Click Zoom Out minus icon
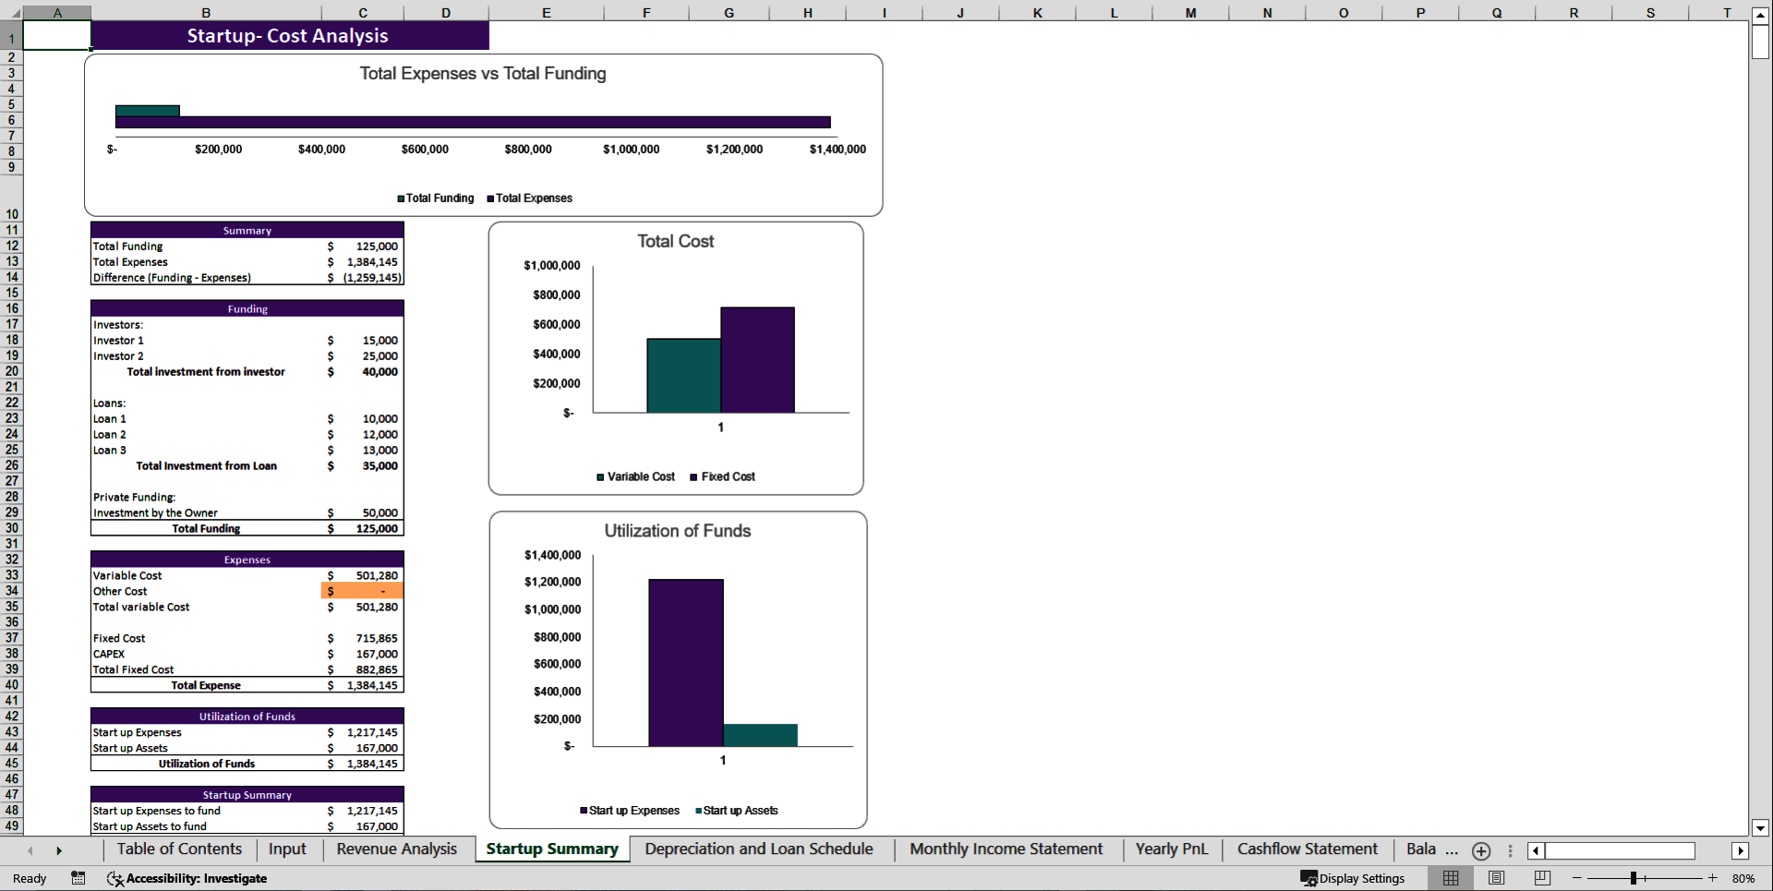The height and width of the screenshot is (891, 1773). tap(1576, 878)
